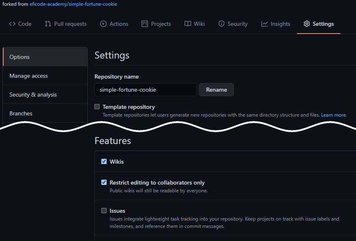Click the Security shield icon
This screenshot has height=241, width=356.
(221, 24)
